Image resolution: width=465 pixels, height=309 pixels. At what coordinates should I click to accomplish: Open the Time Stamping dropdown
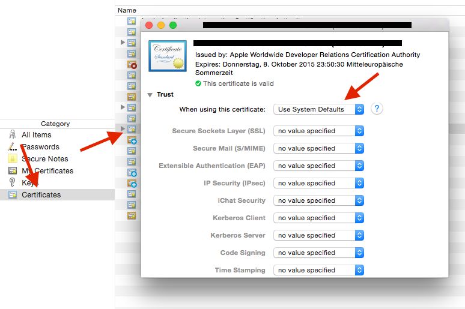[x=318, y=270]
